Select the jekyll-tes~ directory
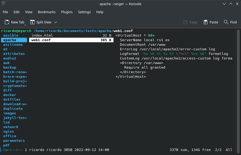 tap(15, 118)
